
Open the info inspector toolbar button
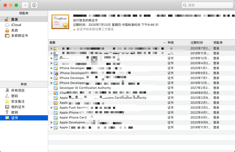pos(34,5)
